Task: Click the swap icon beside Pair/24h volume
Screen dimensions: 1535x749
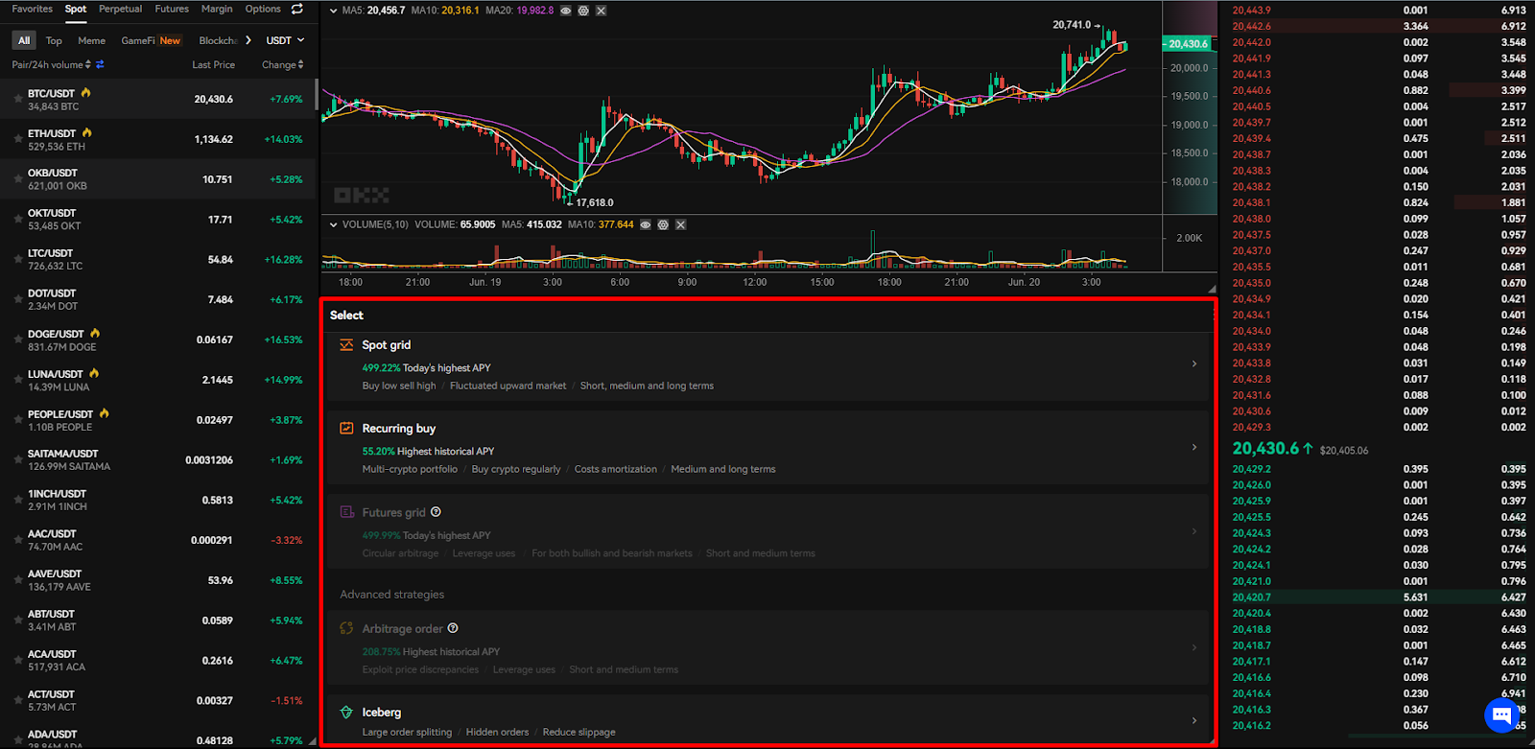Action: point(100,65)
